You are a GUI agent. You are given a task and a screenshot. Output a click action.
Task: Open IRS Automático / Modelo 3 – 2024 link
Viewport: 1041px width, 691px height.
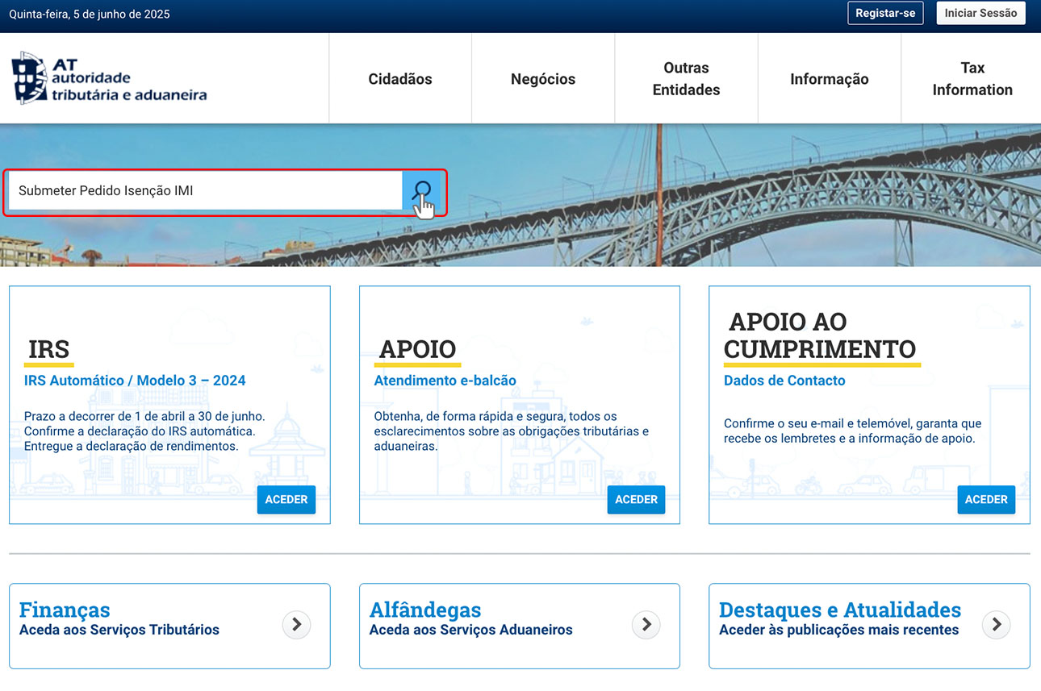pos(135,381)
